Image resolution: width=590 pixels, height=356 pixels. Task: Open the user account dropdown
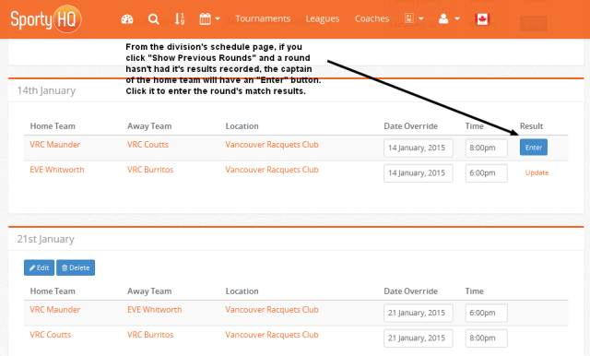tap(449, 18)
